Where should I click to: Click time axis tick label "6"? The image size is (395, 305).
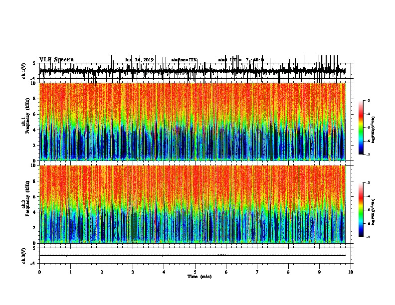click(226, 272)
